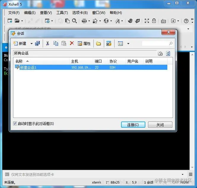Open the 编辑(E) menu

click(x=30, y=13)
